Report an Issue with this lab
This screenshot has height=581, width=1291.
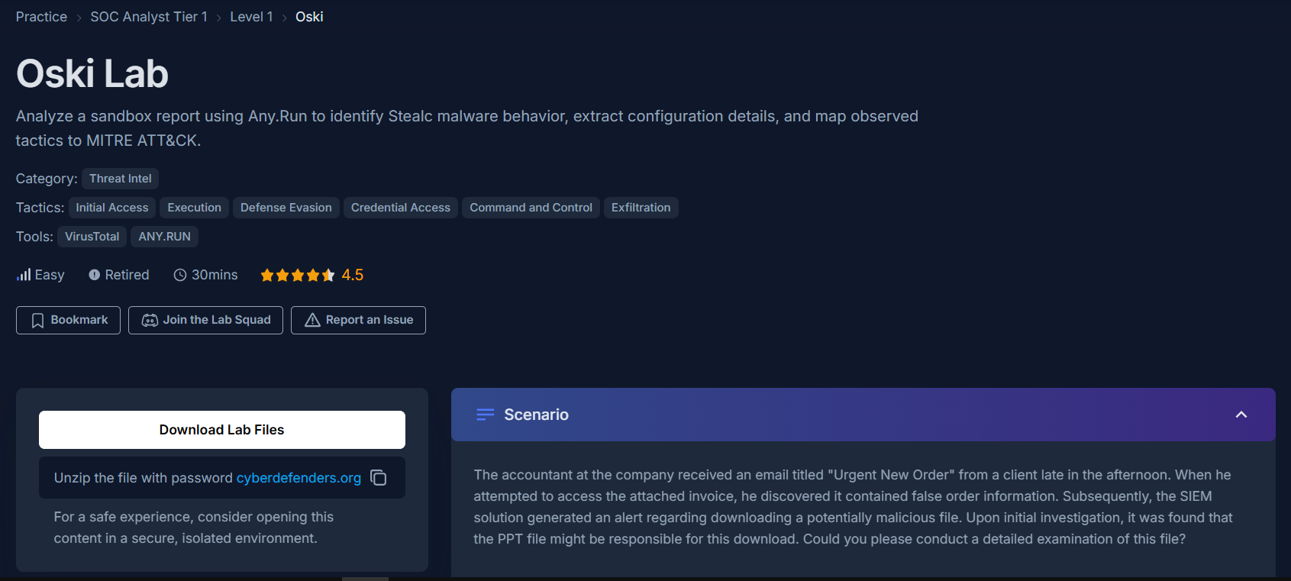pyautogui.click(x=358, y=320)
